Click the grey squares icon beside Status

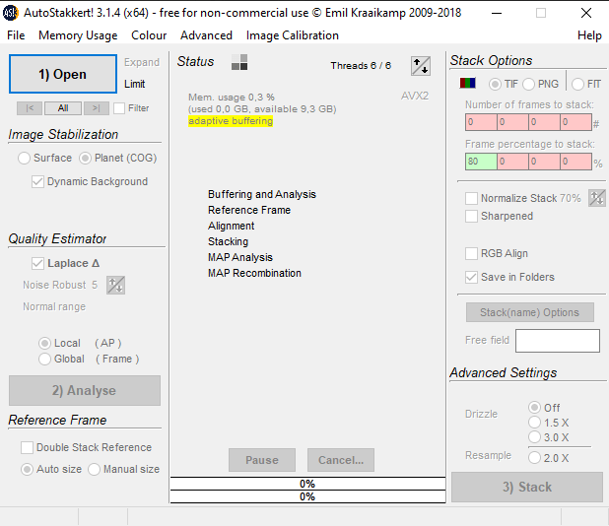239,62
